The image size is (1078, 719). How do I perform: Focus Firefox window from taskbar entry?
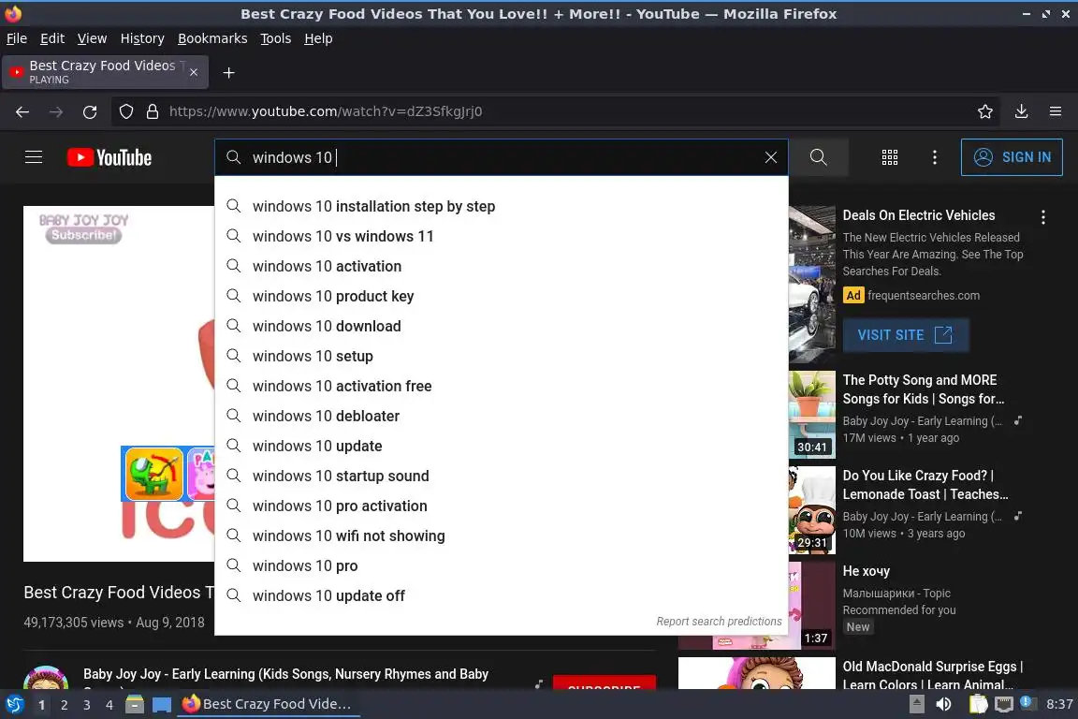[x=269, y=704]
